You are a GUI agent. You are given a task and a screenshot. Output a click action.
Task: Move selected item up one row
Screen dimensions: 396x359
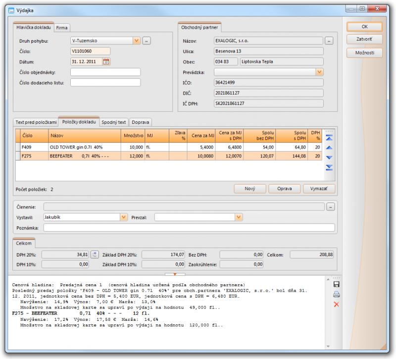[x=329, y=148]
